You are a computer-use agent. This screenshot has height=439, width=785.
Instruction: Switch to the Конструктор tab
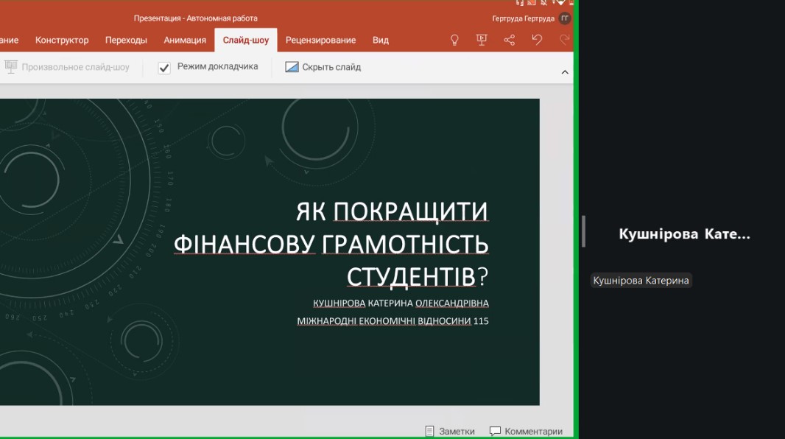pos(62,41)
